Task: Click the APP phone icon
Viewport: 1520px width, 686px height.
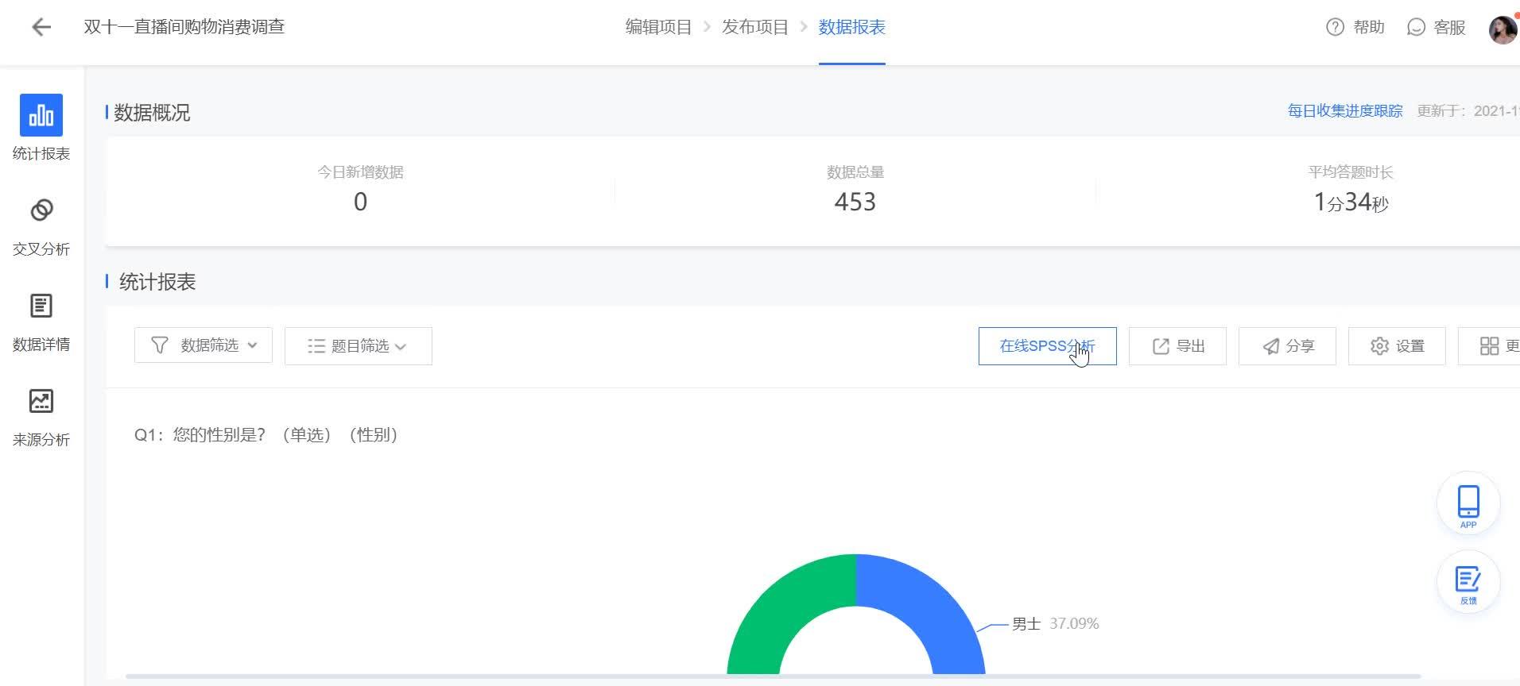Action: (1468, 503)
